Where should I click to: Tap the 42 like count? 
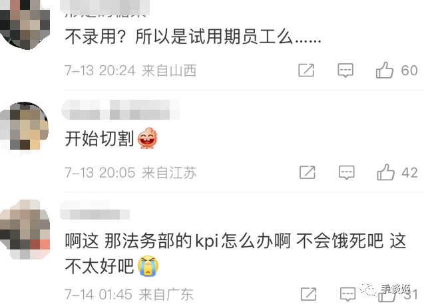409,173
